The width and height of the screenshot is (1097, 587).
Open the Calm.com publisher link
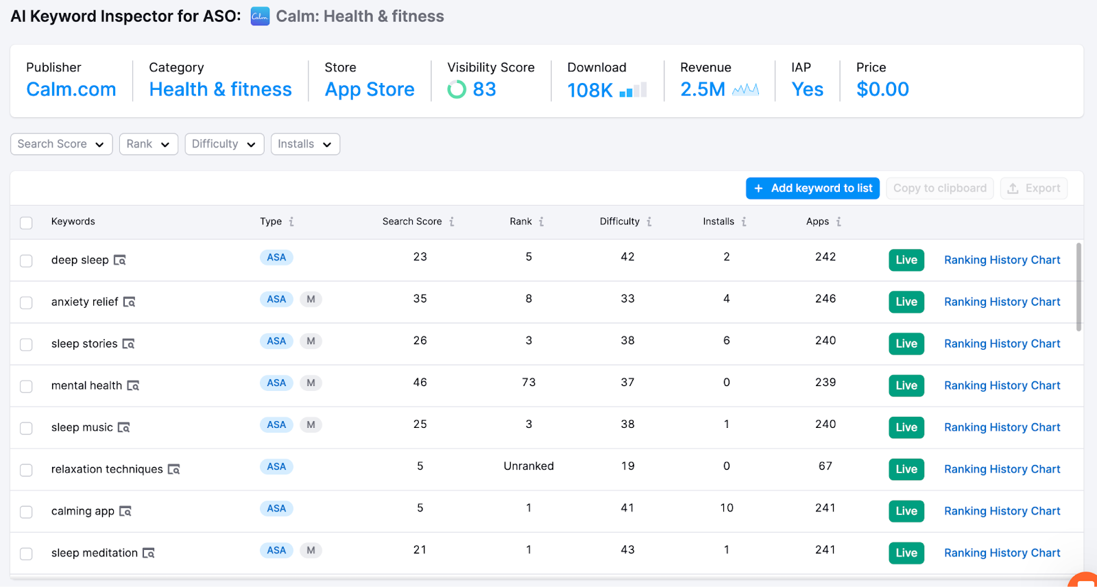(71, 89)
